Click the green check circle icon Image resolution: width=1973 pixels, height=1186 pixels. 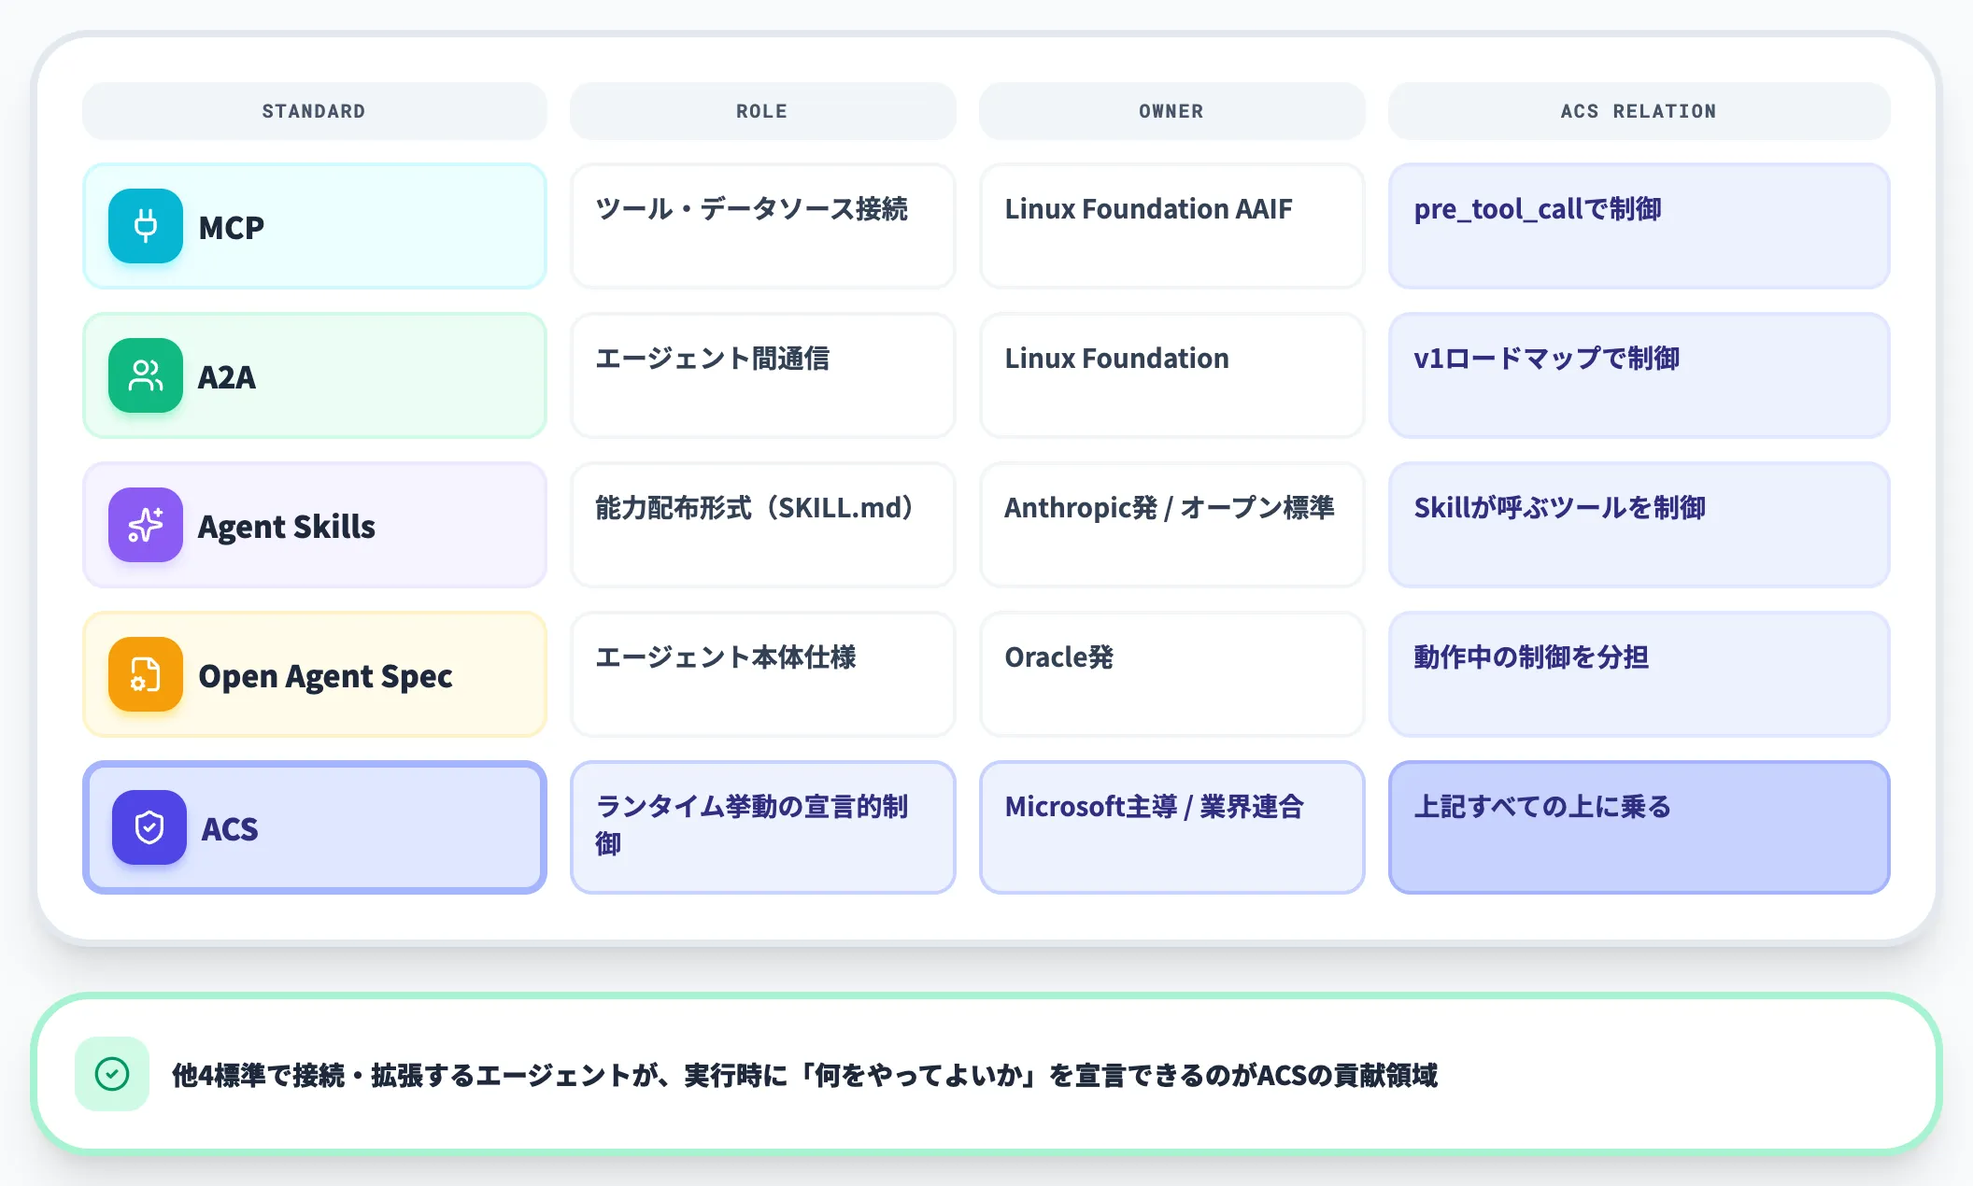click(112, 1074)
